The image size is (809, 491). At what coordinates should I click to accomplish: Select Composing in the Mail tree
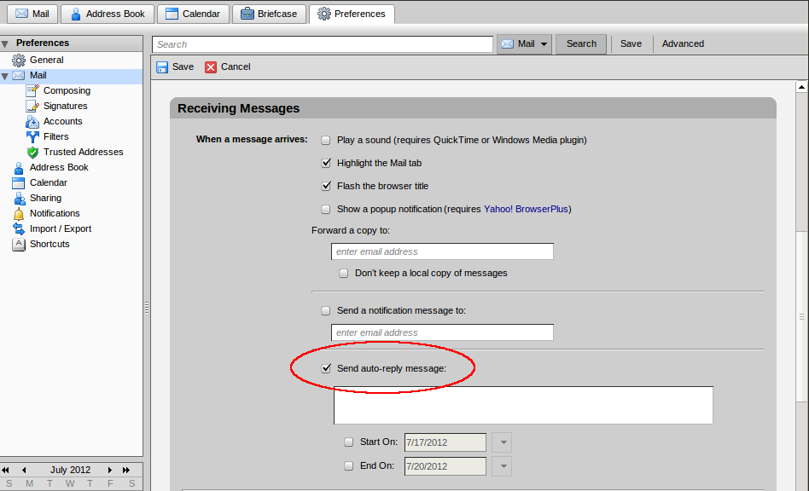pyautogui.click(x=67, y=90)
